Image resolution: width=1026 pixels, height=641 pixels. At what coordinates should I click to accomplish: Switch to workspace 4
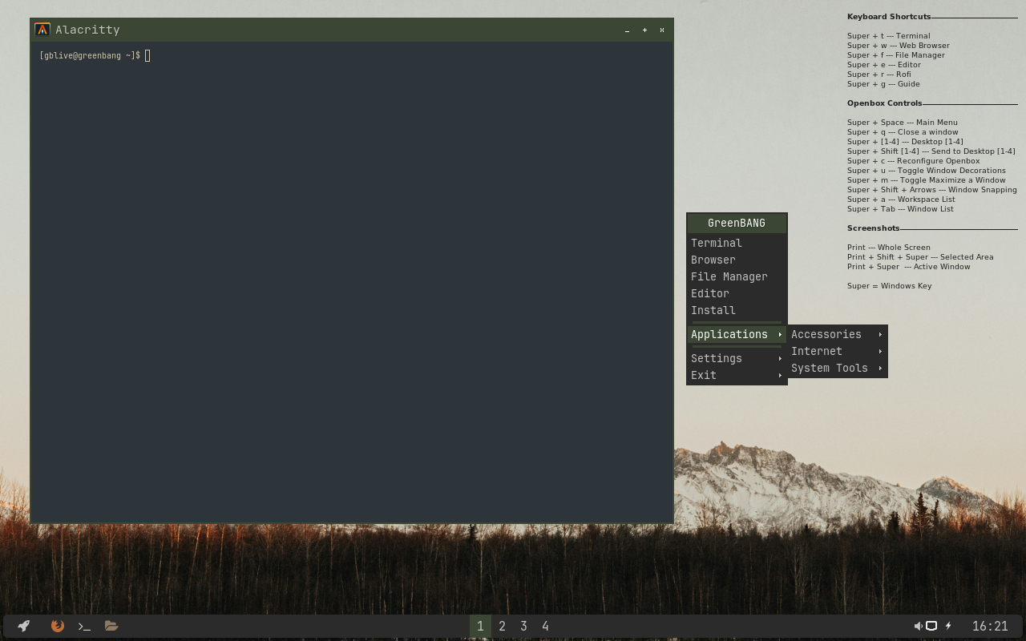click(545, 626)
